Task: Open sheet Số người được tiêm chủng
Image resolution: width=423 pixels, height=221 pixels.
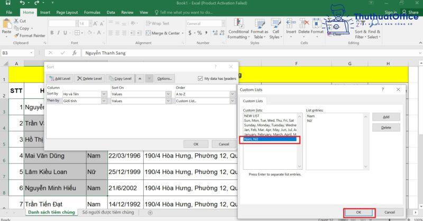Action: coord(108,212)
